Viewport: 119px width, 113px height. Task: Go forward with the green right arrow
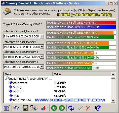tap(62, 108)
